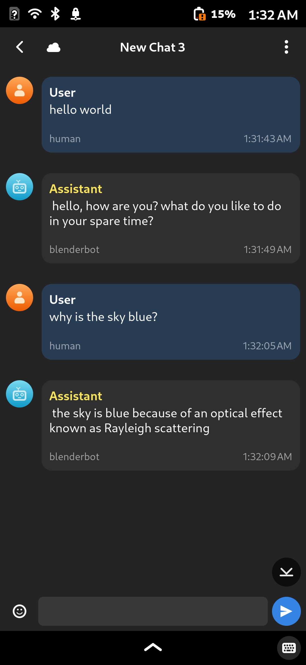Click the first orange user avatar

click(20, 90)
